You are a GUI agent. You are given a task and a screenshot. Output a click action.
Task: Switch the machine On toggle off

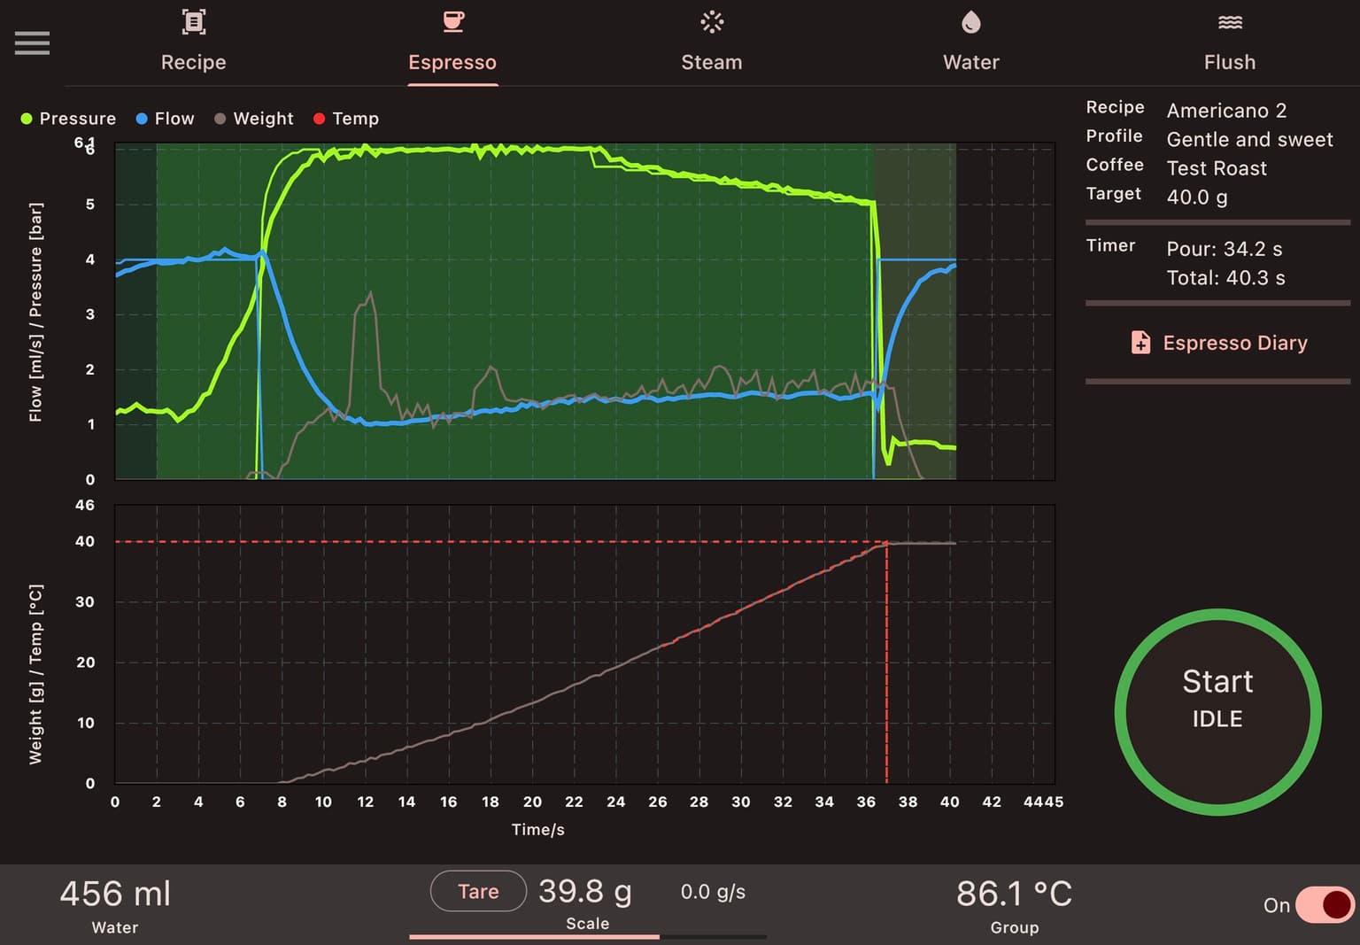[1325, 905]
